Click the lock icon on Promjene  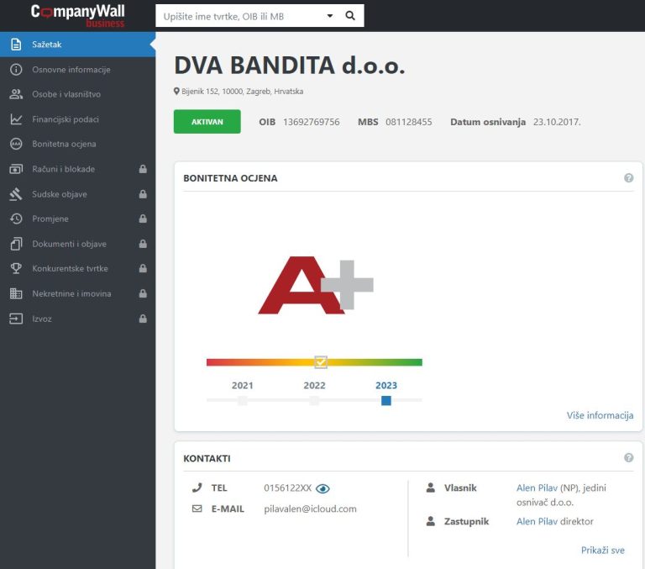pos(143,219)
